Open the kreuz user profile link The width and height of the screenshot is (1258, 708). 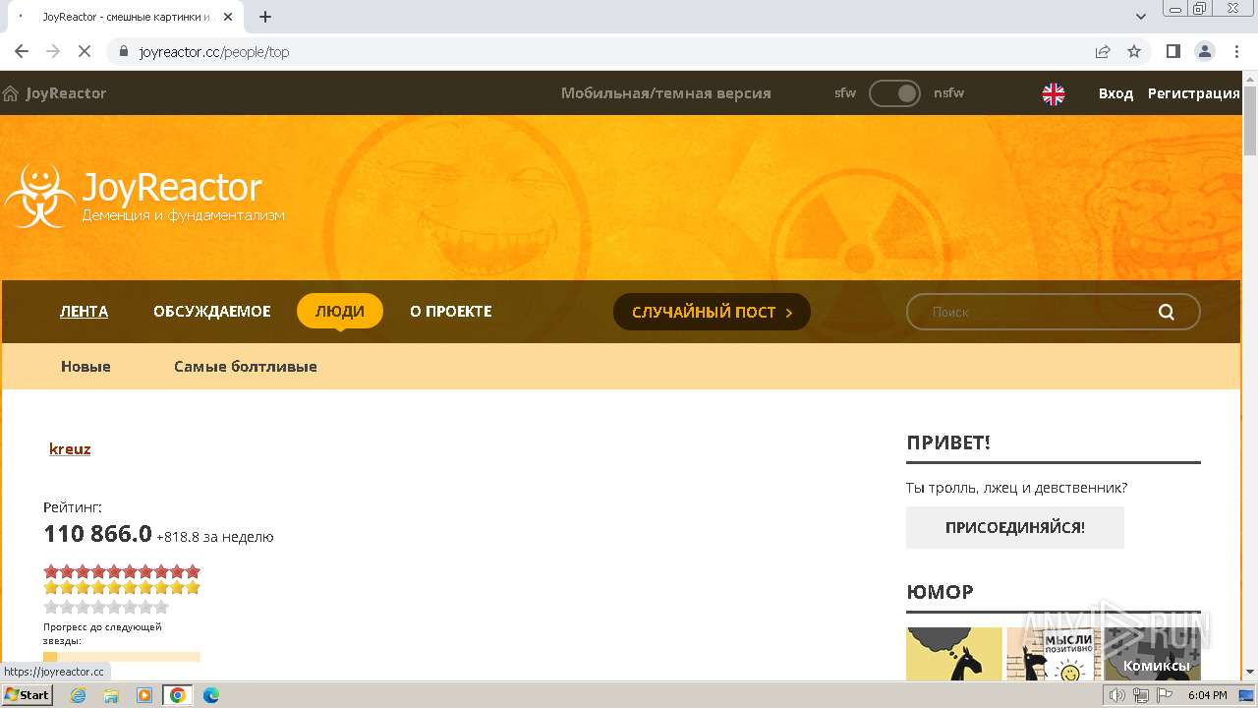(70, 449)
